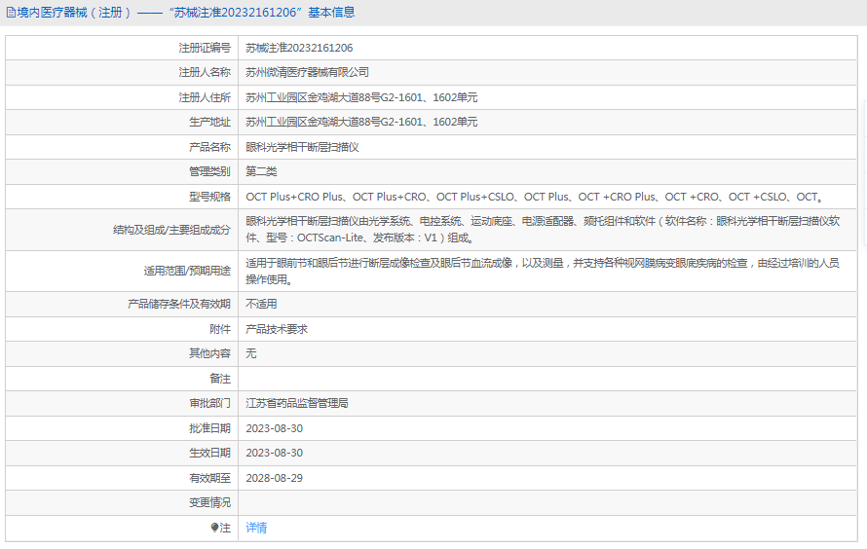The height and width of the screenshot is (549, 867).
Task: Select approval department 江苏省药品监督管理局
Action: point(297,403)
